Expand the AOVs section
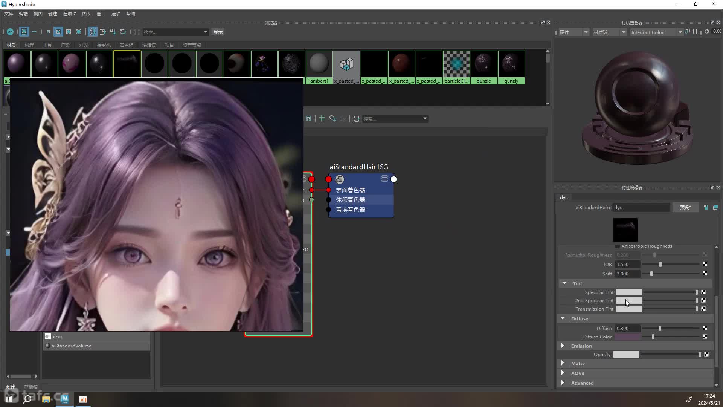This screenshot has height=407, width=723. pyautogui.click(x=563, y=373)
